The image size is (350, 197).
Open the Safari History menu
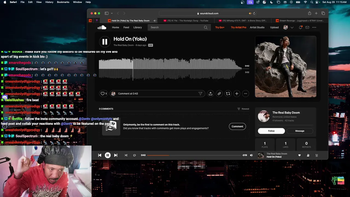pyautogui.click(x=49, y=2)
